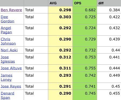Select the Jose Reyes link
This screenshot has width=121, height=100.
click(11, 86)
